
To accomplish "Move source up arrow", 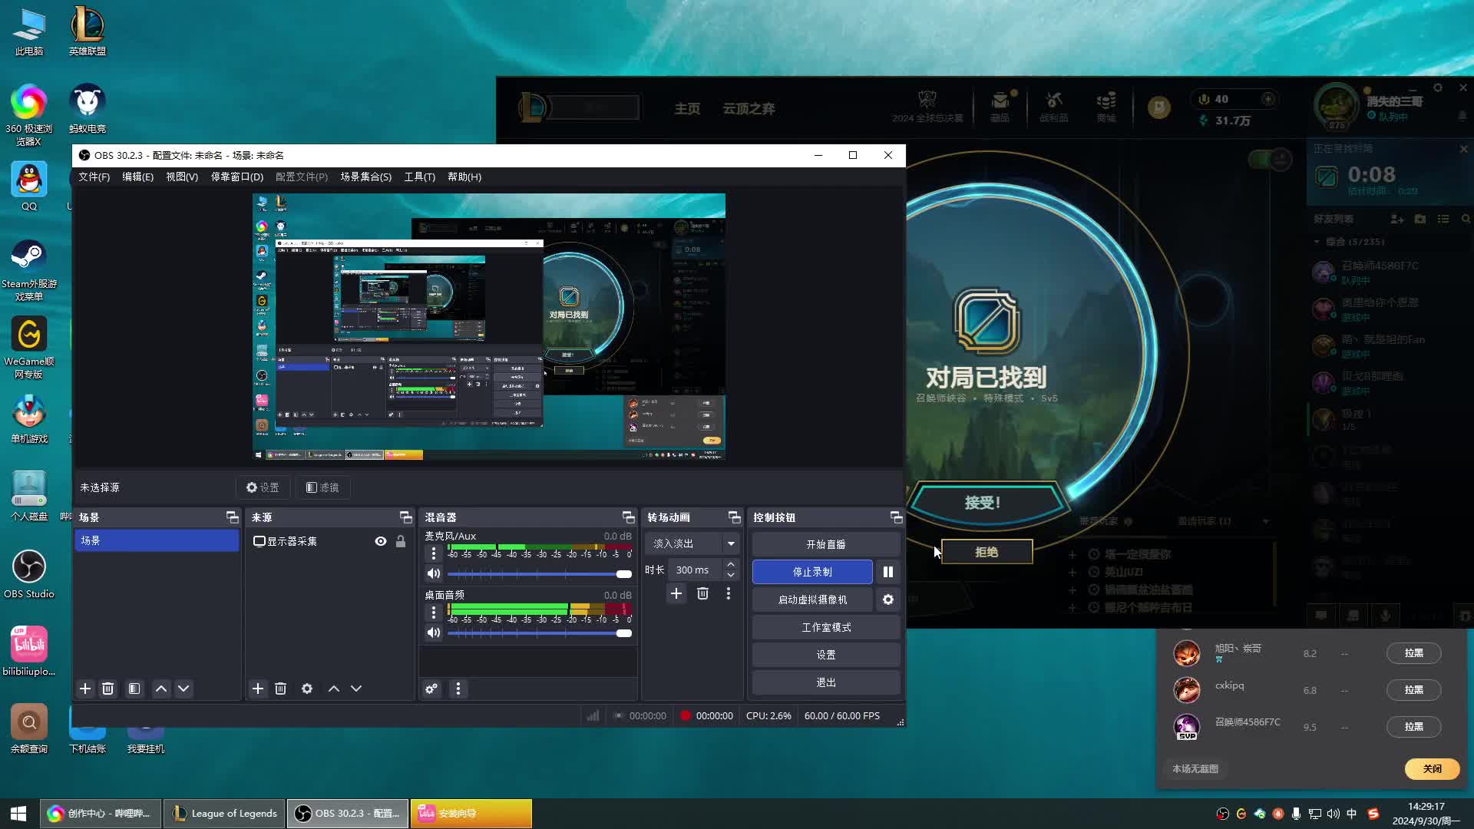I will pyautogui.click(x=334, y=689).
